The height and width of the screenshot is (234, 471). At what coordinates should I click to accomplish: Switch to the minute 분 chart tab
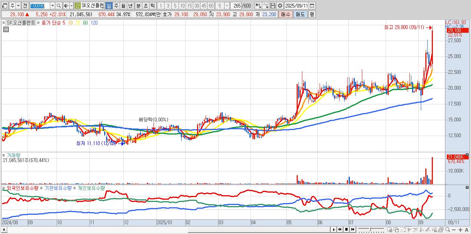pyautogui.click(x=139, y=6)
